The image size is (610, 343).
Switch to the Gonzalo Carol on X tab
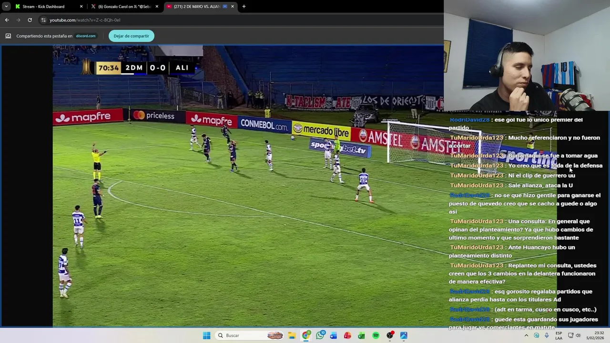(x=125, y=7)
